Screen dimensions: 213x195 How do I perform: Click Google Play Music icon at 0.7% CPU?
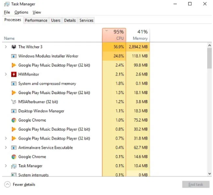tap(14, 138)
